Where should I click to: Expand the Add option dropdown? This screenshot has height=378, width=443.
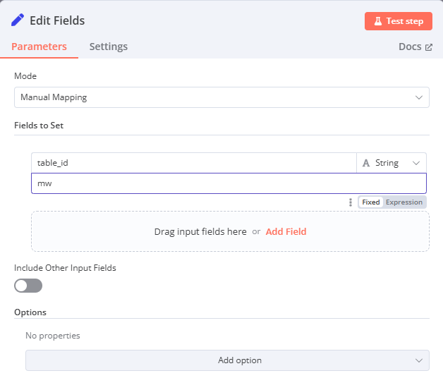pos(227,360)
